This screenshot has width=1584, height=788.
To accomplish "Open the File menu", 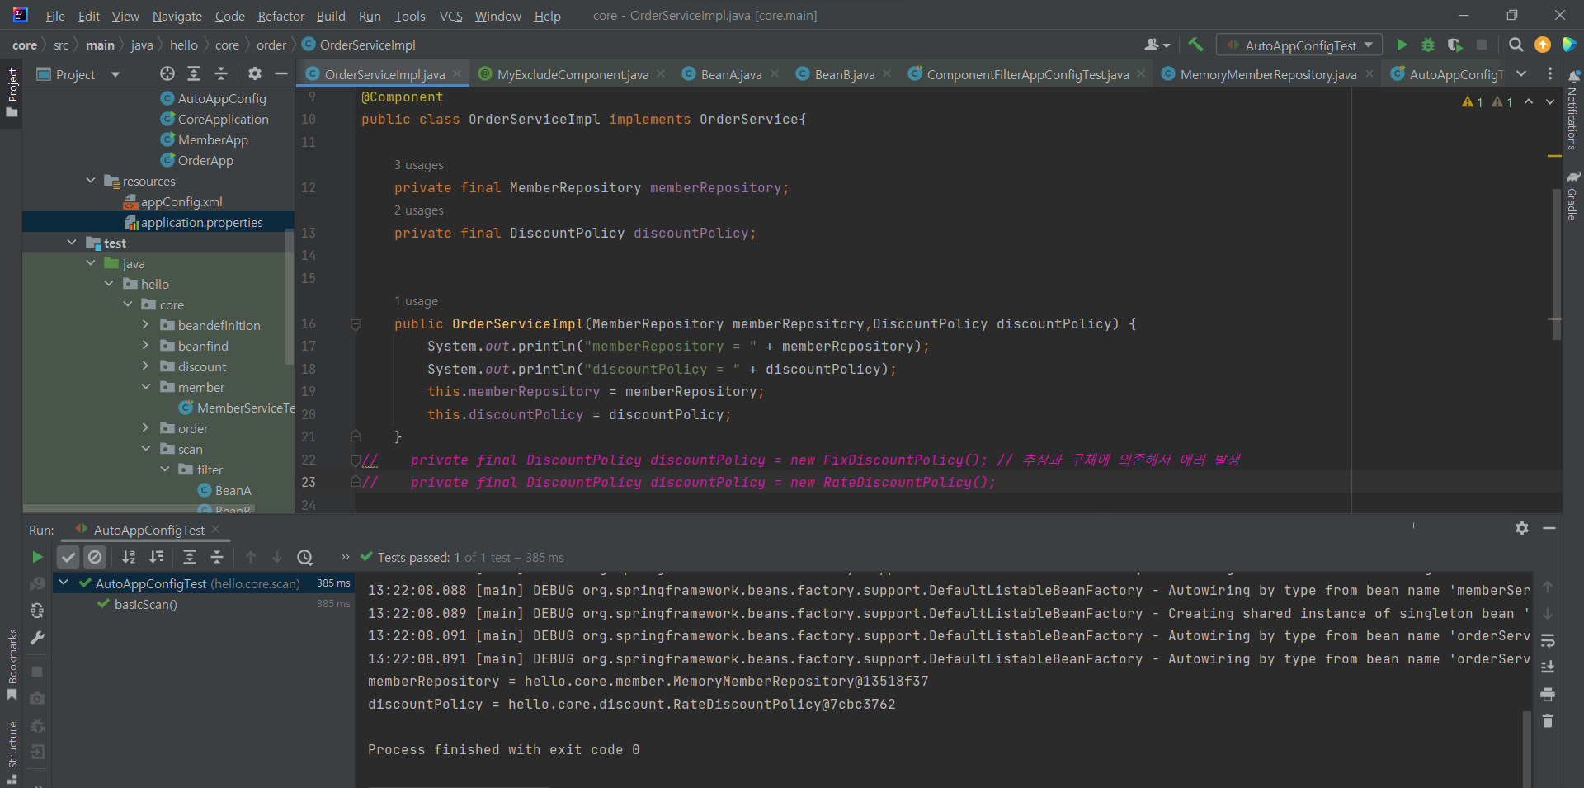I will point(55,16).
